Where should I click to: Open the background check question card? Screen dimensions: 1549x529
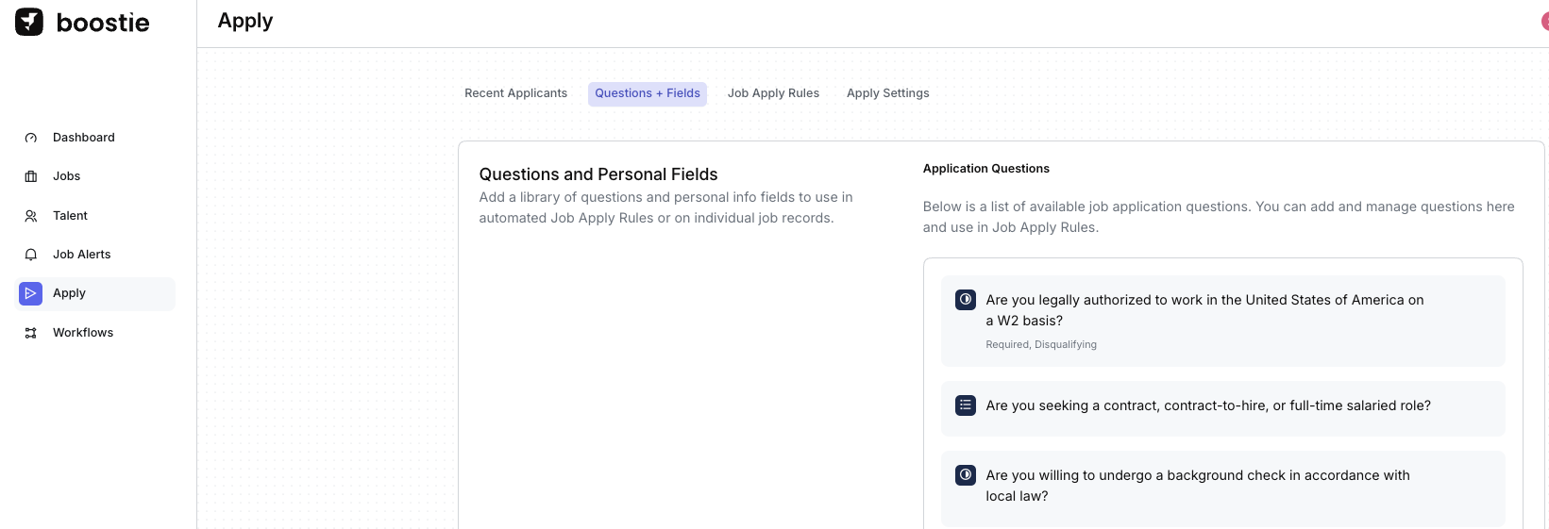tap(1198, 486)
